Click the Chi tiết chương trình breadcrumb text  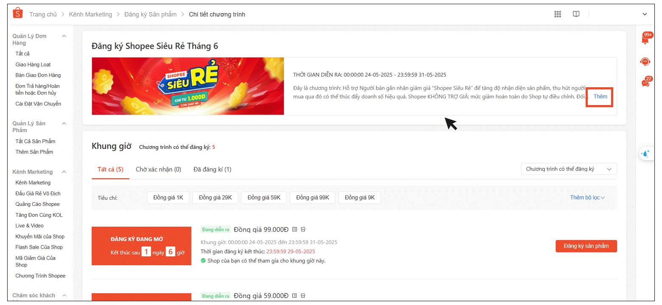pyautogui.click(x=217, y=14)
